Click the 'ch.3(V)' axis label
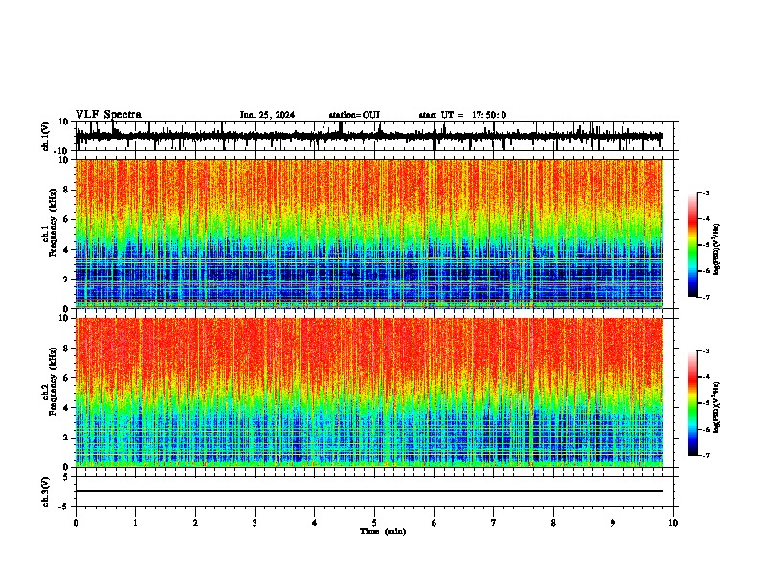This screenshot has height=586, width=758. pyautogui.click(x=46, y=491)
